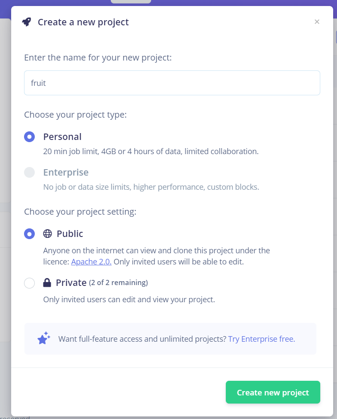Screen dimensions: 337x419
Task: Click the Personal plan limits description text
Action: [x=151, y=151]
